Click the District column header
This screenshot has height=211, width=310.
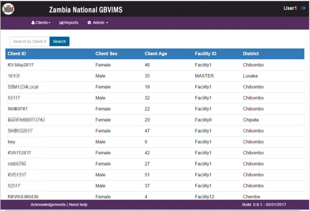click(x=251, y=53)
